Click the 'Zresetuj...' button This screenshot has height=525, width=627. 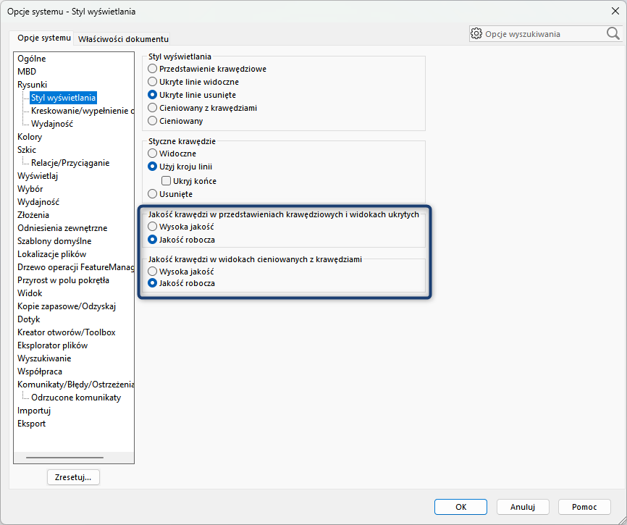point(73,477)
